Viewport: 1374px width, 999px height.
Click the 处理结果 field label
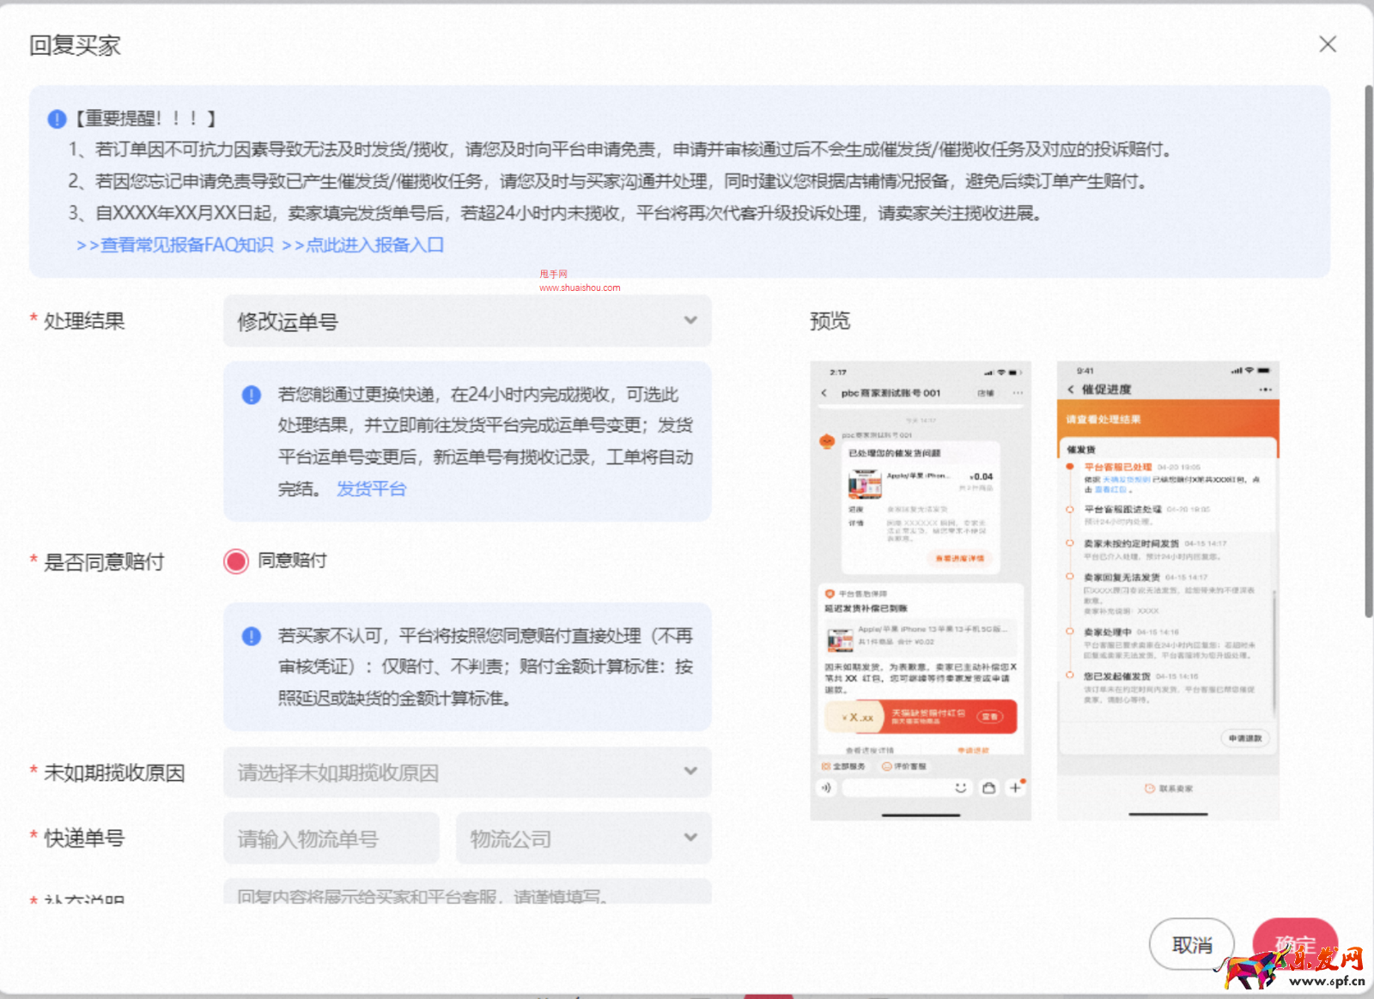84,321
